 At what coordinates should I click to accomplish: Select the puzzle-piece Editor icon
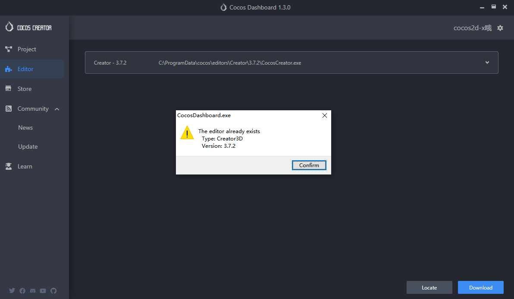tap(9, 69)
